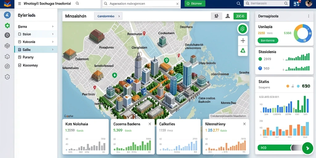The height and width of the screenshot is (158, 316).
Task: Select the tall grey skyscraper on map
Action: [x=138, y=65]
